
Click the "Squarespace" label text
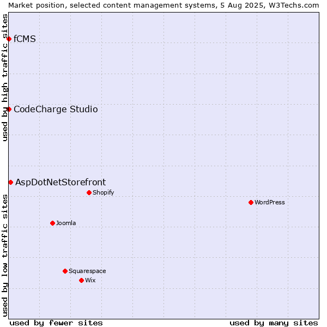[x=87, y=271]
